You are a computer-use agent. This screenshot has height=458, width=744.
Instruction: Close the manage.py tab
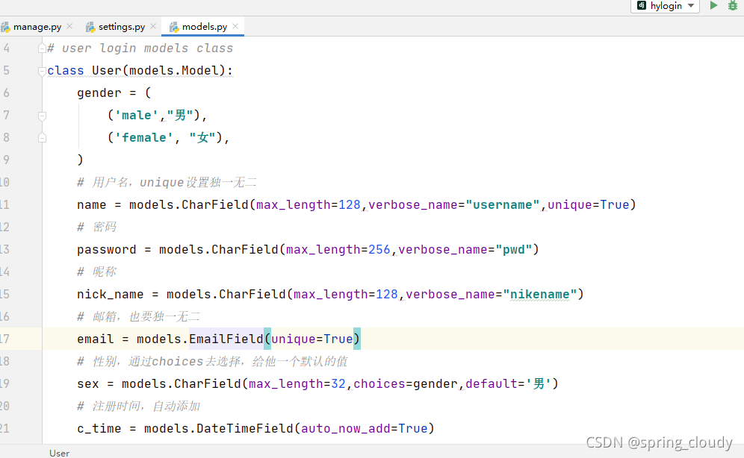click(x=69, y=27)
